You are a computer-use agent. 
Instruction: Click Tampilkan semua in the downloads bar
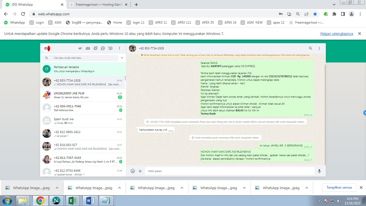tap(339, 187)
